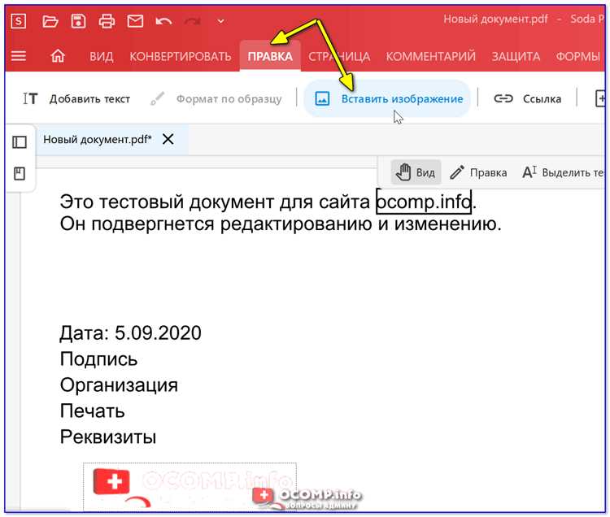The height and width of the screenshot is (517, 610).
Task: Select the Новый документ.pdf document tab
Action: (x=98, y=139)
